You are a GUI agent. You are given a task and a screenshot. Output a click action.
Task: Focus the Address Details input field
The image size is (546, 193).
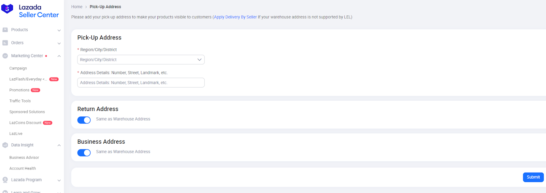pos(141,83)
